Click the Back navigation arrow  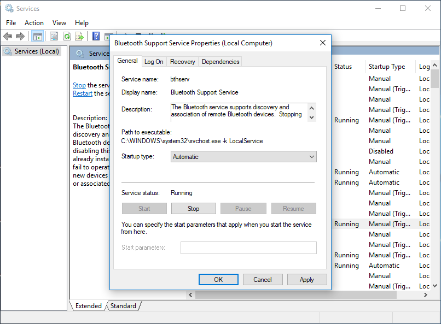point(8,36)
